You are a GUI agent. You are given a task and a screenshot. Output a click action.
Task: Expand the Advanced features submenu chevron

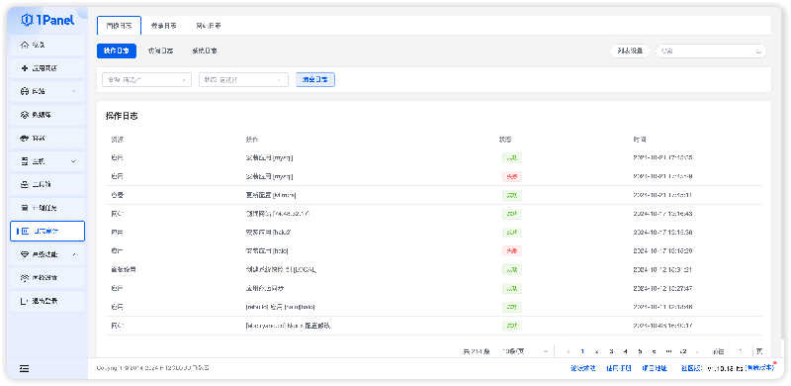(74, 254)
